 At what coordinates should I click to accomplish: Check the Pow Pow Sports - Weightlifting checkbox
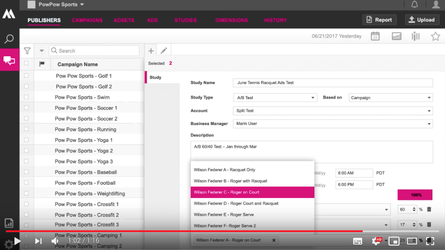[x=27, y=193]
